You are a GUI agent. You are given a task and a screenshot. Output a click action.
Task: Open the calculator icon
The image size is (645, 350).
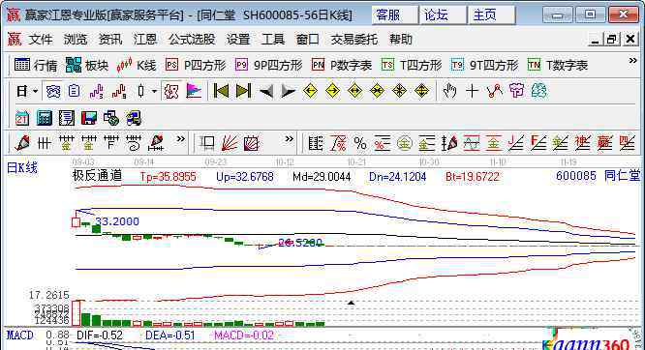tap(44, 118)
